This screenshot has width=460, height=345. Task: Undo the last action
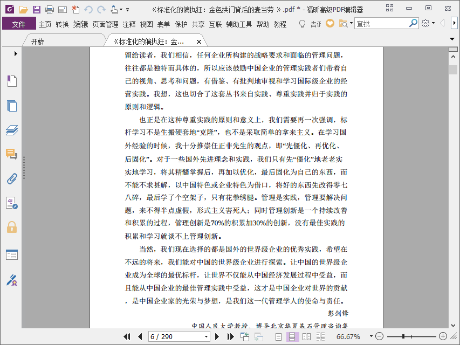(x=88, y=10)
